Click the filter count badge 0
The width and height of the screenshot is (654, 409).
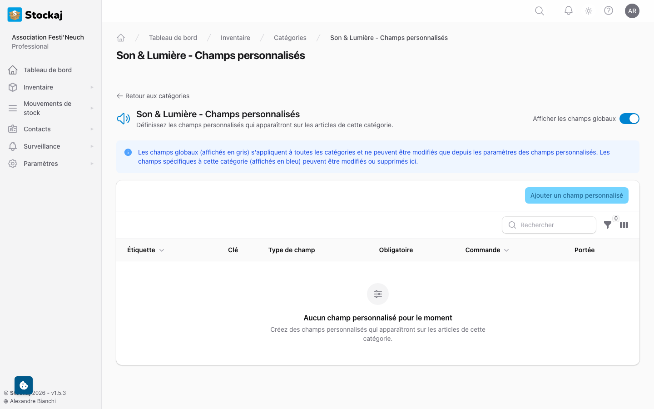click(x=616, y=219)
